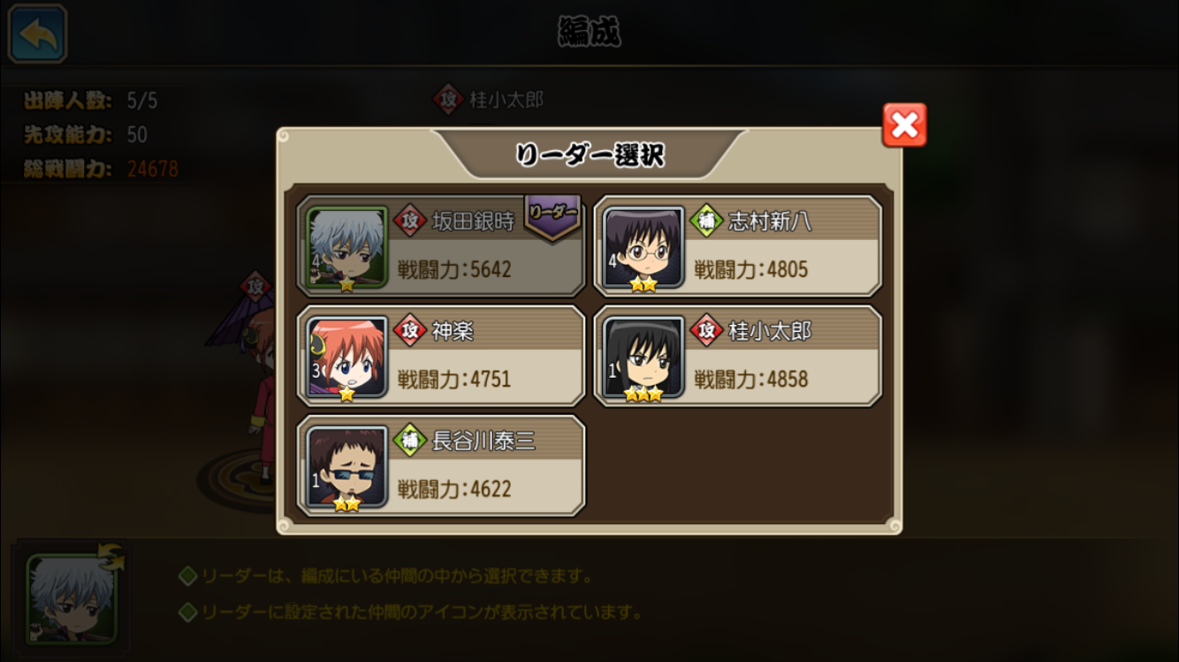Click the purple リーダー badge on 坂田銀時
1179x662 pixels.
(x=552, y=216)
